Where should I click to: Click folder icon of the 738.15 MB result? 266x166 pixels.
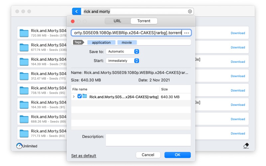tap(24, 90)
